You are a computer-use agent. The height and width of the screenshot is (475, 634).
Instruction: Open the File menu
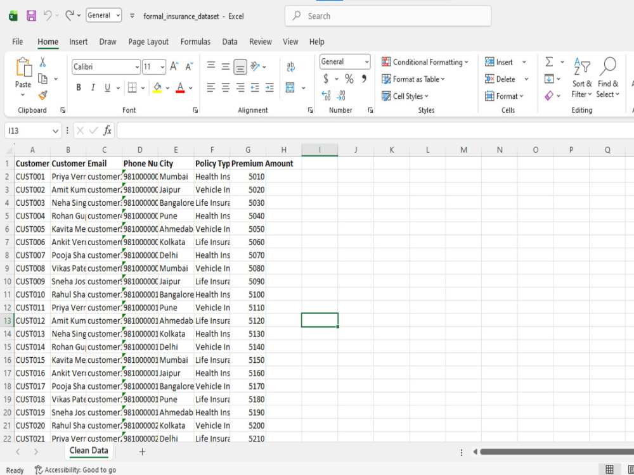pyautogui.click(x=17, y=42)
